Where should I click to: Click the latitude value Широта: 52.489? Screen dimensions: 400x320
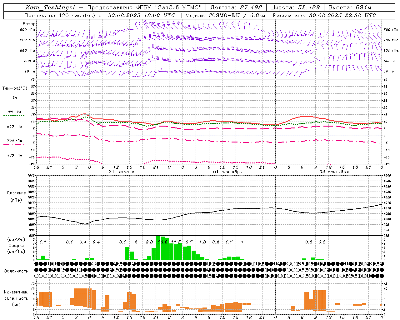point(295,7)
